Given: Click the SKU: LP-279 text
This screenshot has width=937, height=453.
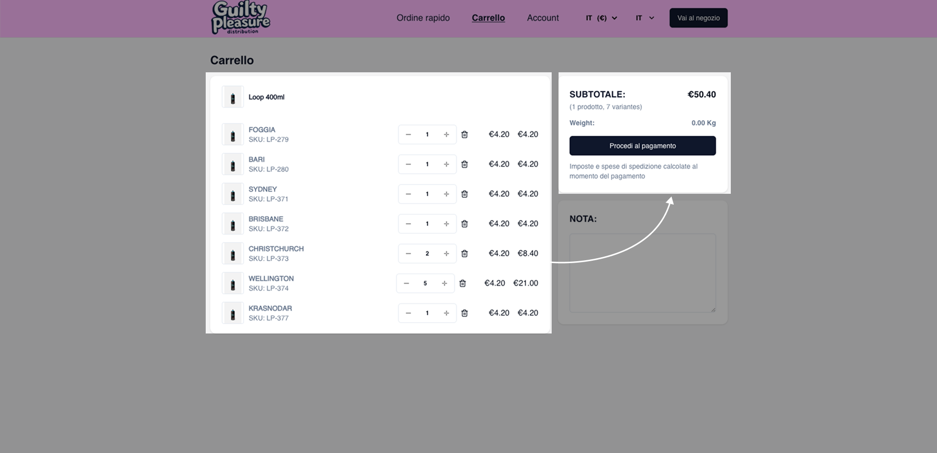Looking at the screenshot, I should coord(269,139).
